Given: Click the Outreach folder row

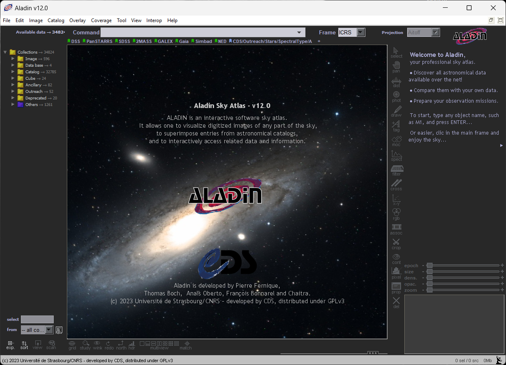Looking at the screenshot, I should 35,91.
